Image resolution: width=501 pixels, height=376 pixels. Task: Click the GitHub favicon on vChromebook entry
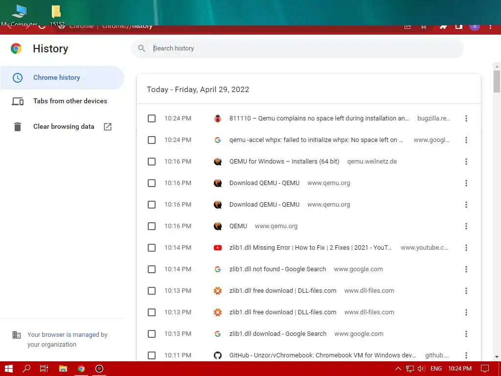[218, 355]
